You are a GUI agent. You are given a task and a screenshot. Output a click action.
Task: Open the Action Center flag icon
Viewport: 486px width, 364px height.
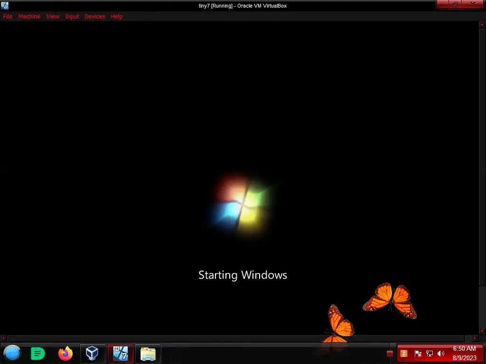click(418, 354)
